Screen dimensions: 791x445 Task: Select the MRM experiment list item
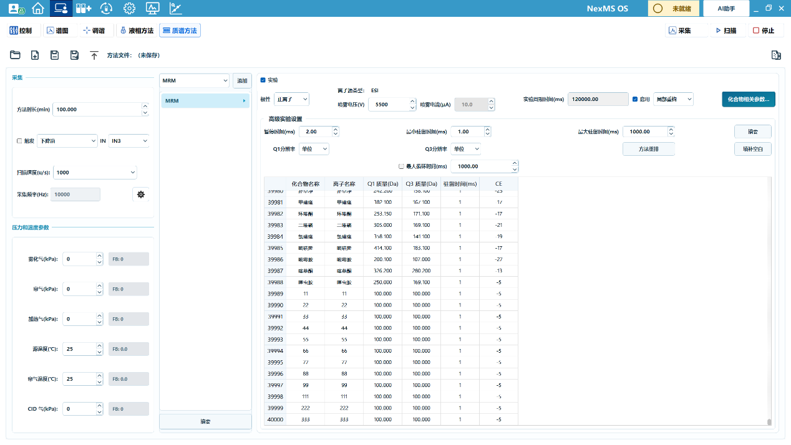pyautogui.click(x=205, y=100)
